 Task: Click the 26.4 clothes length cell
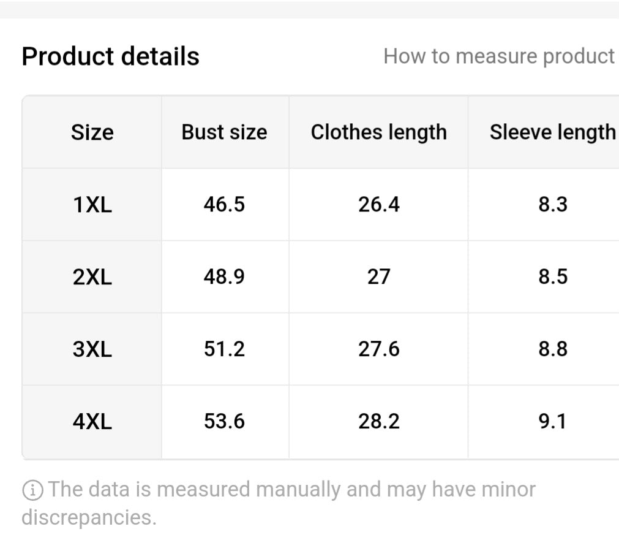click(x=378, y=205)
